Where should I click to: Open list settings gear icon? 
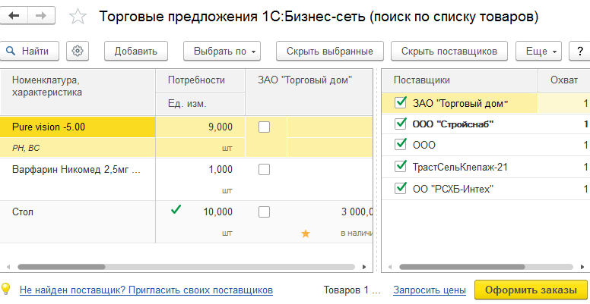(x=78, y=51)
